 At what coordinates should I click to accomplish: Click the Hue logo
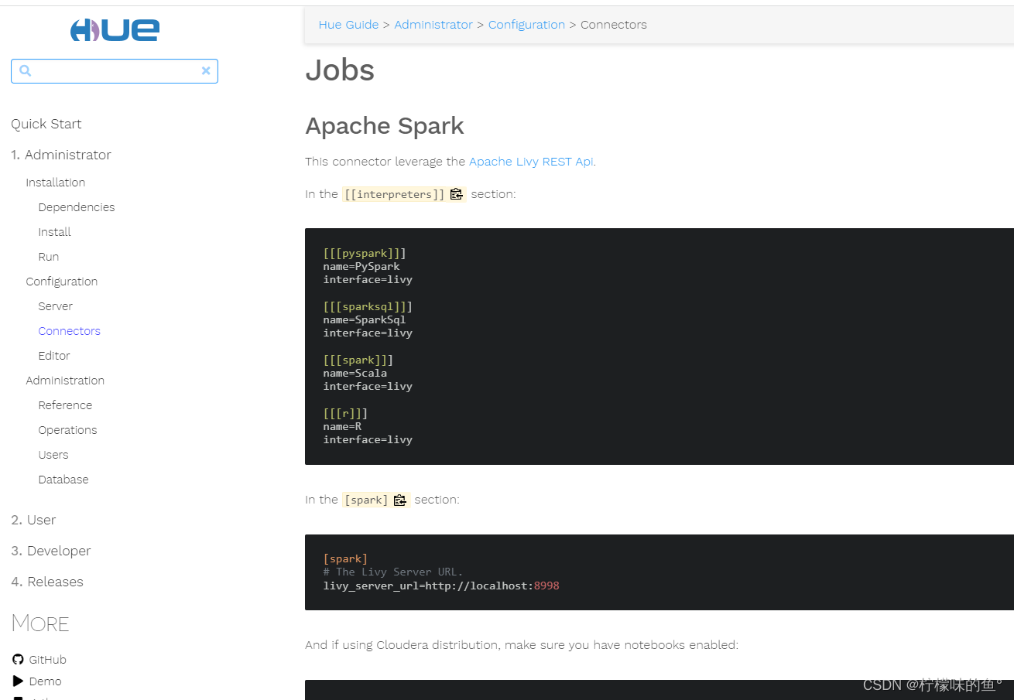(115, 30)
